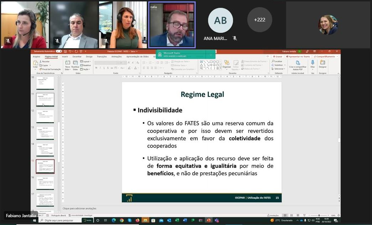Select slide 13 thumbnail

point(45,133)
